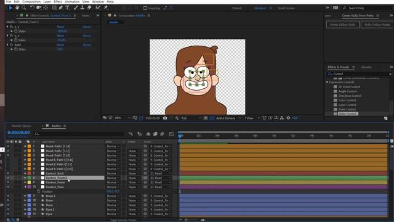Open the Active Camera dropdown
Viewport: 394px width, 222px height.
(x=228, y=118)
